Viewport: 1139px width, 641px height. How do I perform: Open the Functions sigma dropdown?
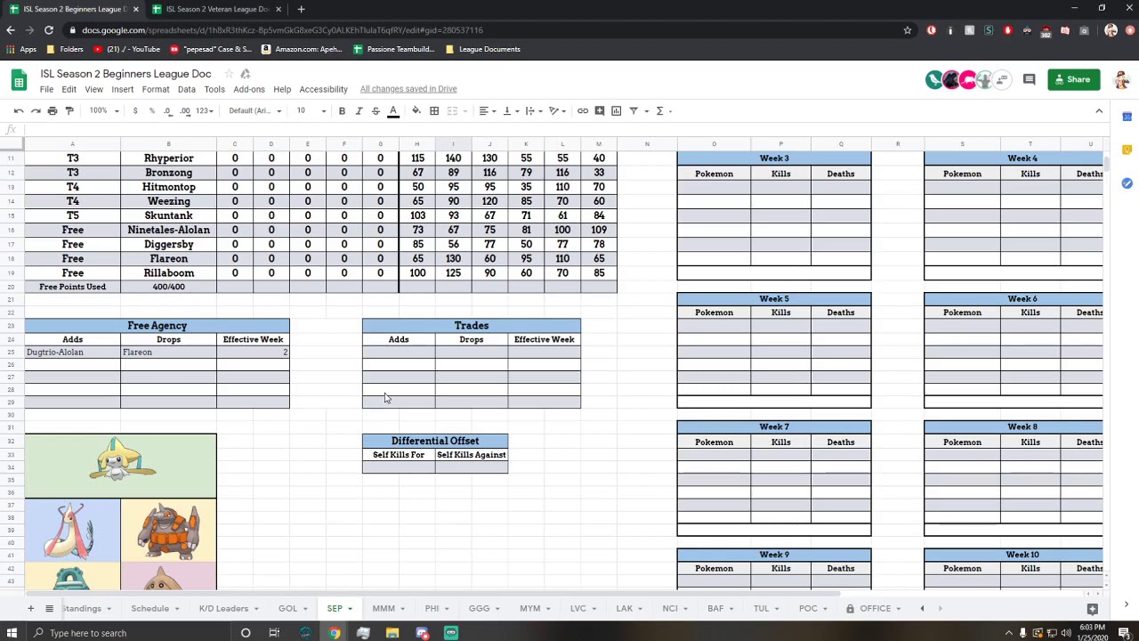(x=663, y=110)
